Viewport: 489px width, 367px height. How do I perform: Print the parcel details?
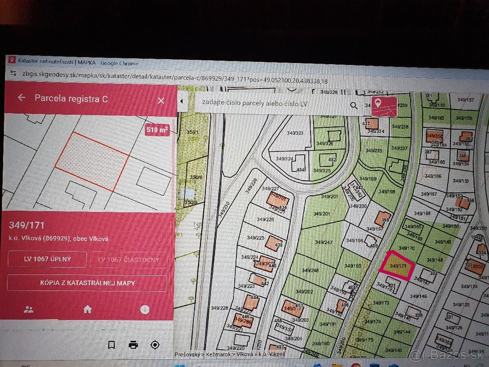(x=133, y=345)
